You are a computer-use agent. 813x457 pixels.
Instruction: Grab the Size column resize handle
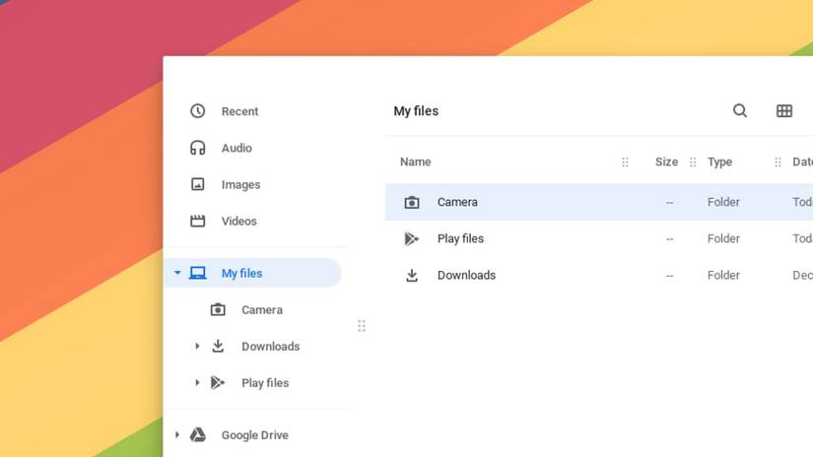[693, 163]
